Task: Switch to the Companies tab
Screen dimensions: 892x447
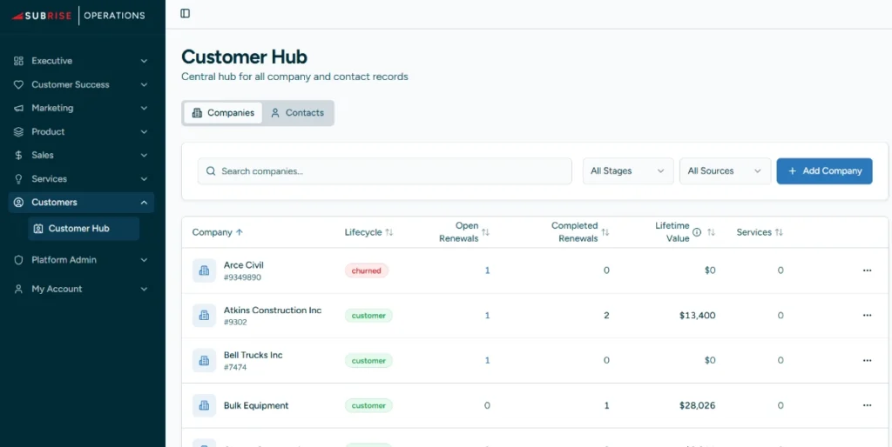Action: (x=223, y=112)
